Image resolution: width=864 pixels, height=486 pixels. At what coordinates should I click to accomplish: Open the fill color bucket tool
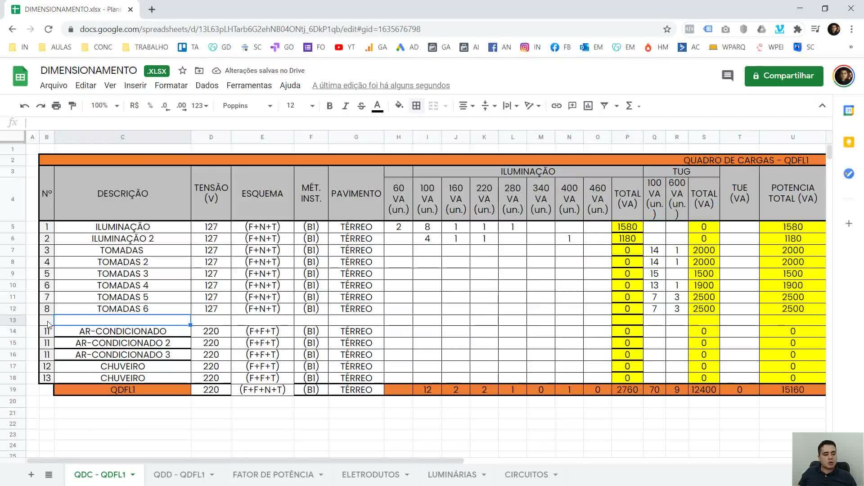pos(399,106)
